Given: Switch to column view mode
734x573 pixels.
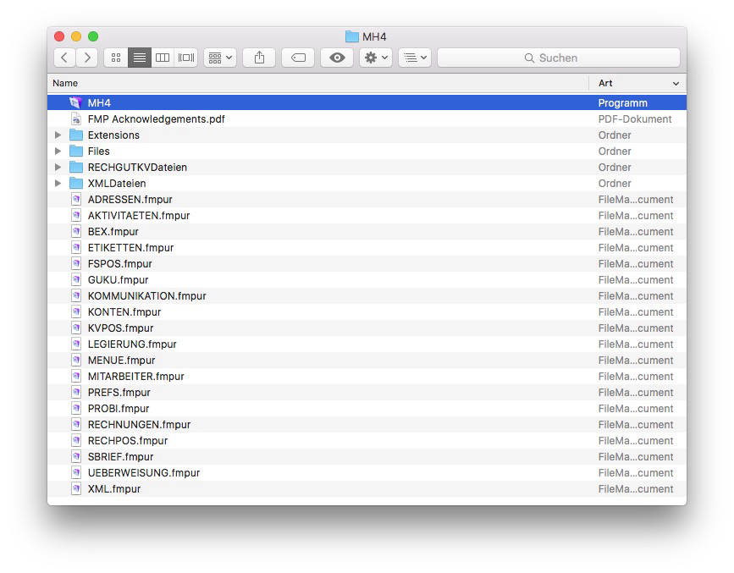Looking at the screenshot, I should pyautogui.click(x=163, y=58).
